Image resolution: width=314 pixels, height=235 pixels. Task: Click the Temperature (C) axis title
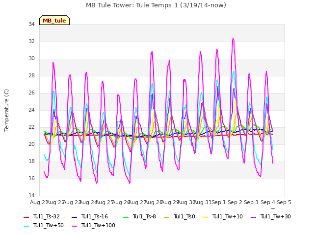point(6,110)
